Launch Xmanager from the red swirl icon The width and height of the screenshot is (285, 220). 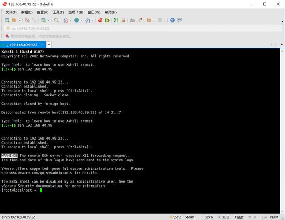tap(100, 20)
